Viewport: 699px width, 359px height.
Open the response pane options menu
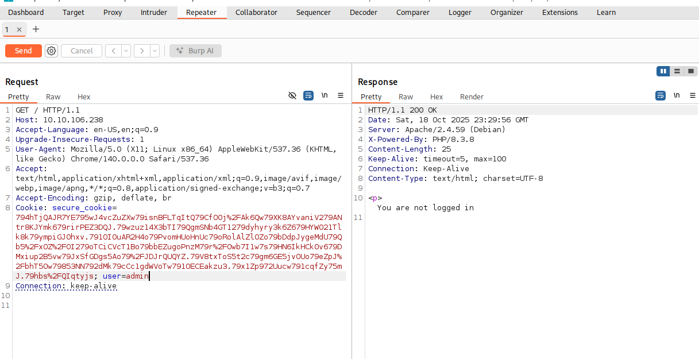coord(693,95)
